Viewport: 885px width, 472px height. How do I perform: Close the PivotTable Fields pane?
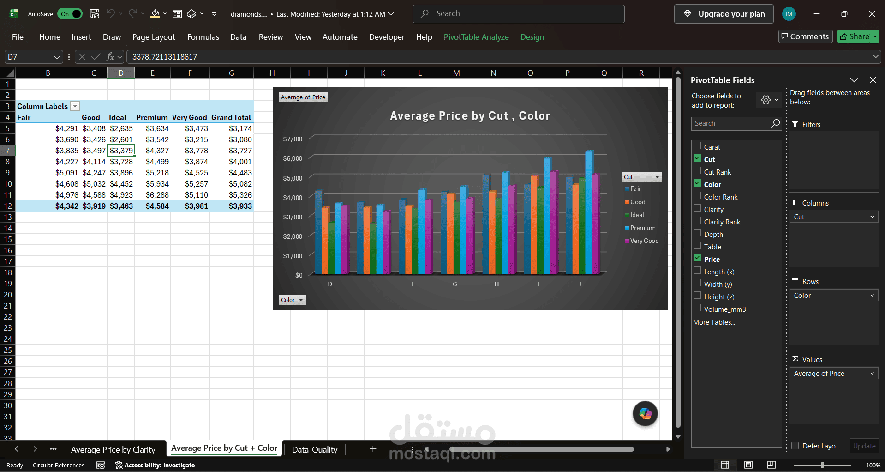873,80
